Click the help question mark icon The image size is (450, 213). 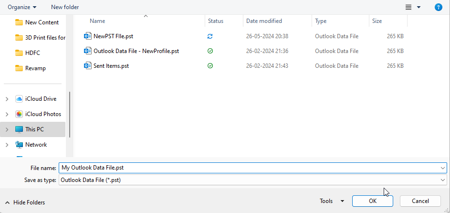(x=438, y=7)
